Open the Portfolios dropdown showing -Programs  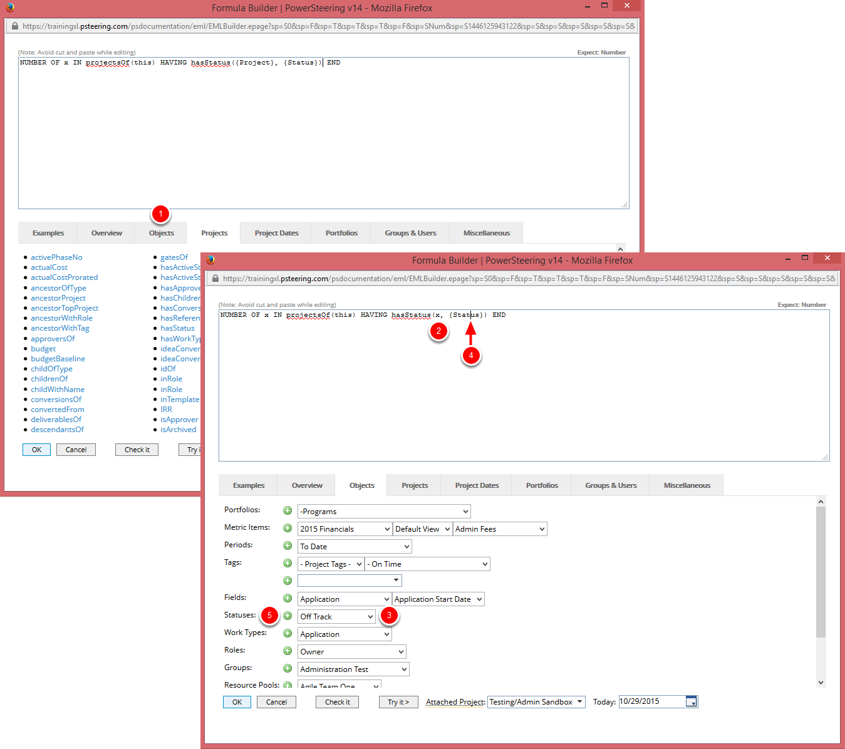pyautogui.click(x=384, y=512)
